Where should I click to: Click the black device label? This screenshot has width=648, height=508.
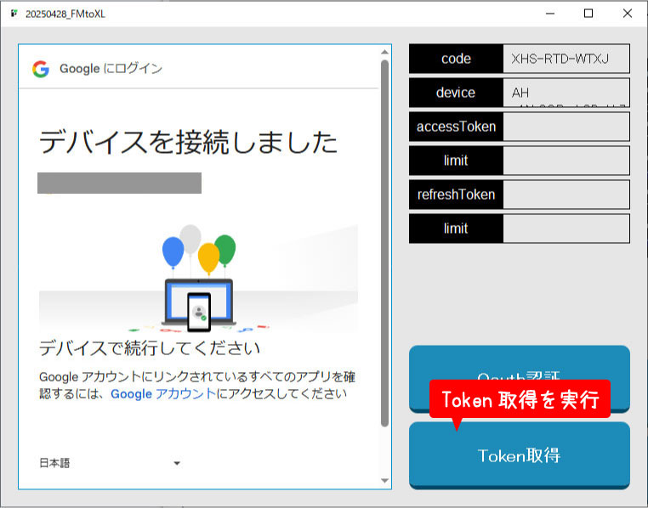tap(457, 93)
